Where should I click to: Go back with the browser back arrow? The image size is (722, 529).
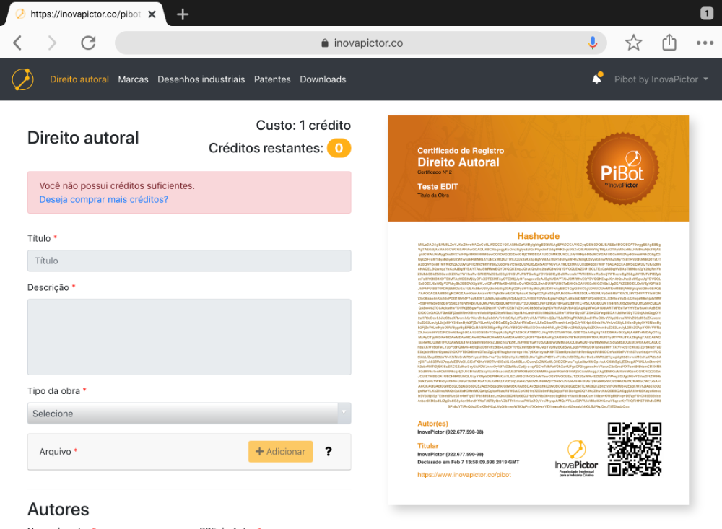click(x=17, y=43)
